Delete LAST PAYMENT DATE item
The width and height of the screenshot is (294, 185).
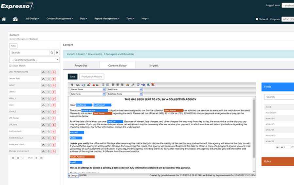(54, 72)
